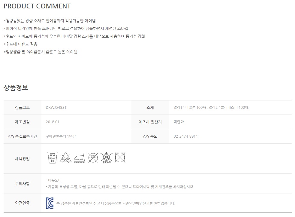Click the PRODUCT COMMENT heading
This screenshot has height=217, width=295.
point(37,6)
